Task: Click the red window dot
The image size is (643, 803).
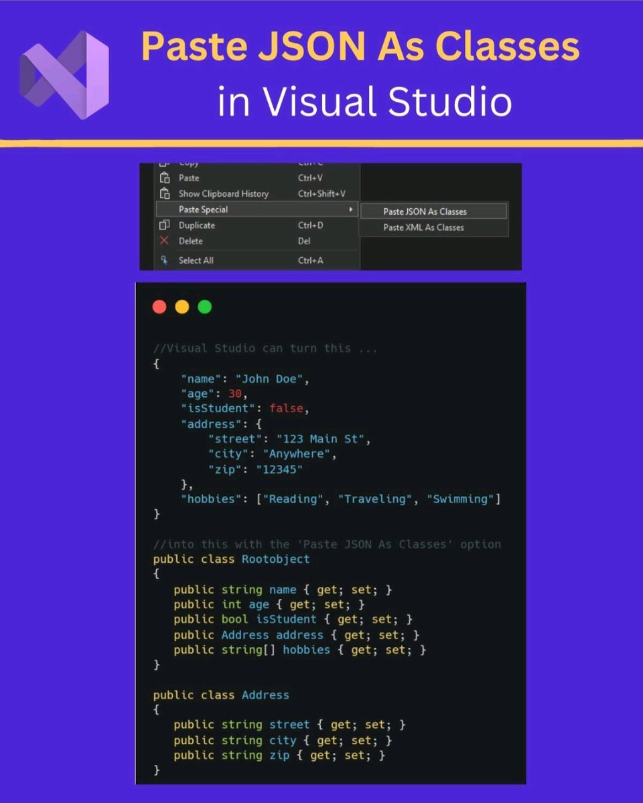Action: 159,307
